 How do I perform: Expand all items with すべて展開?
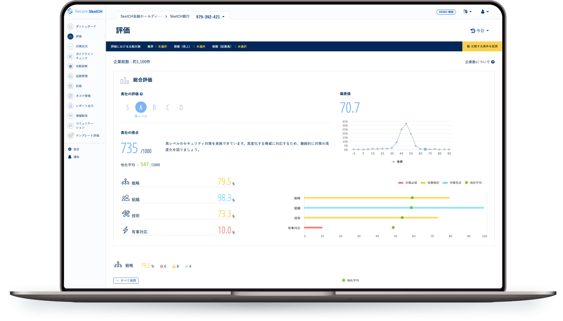(126, 280)
